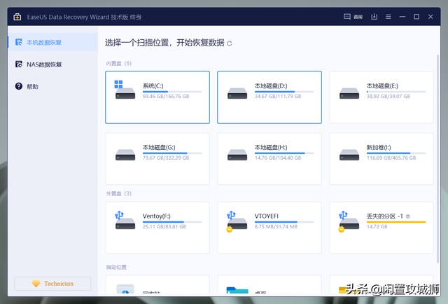Click the VTOYEFI partition name text
This screenshot has width=448, height=304.
266,216
